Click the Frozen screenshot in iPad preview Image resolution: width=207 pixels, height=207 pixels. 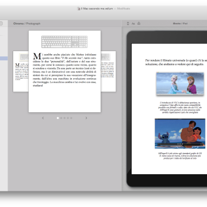coord(180,83)
